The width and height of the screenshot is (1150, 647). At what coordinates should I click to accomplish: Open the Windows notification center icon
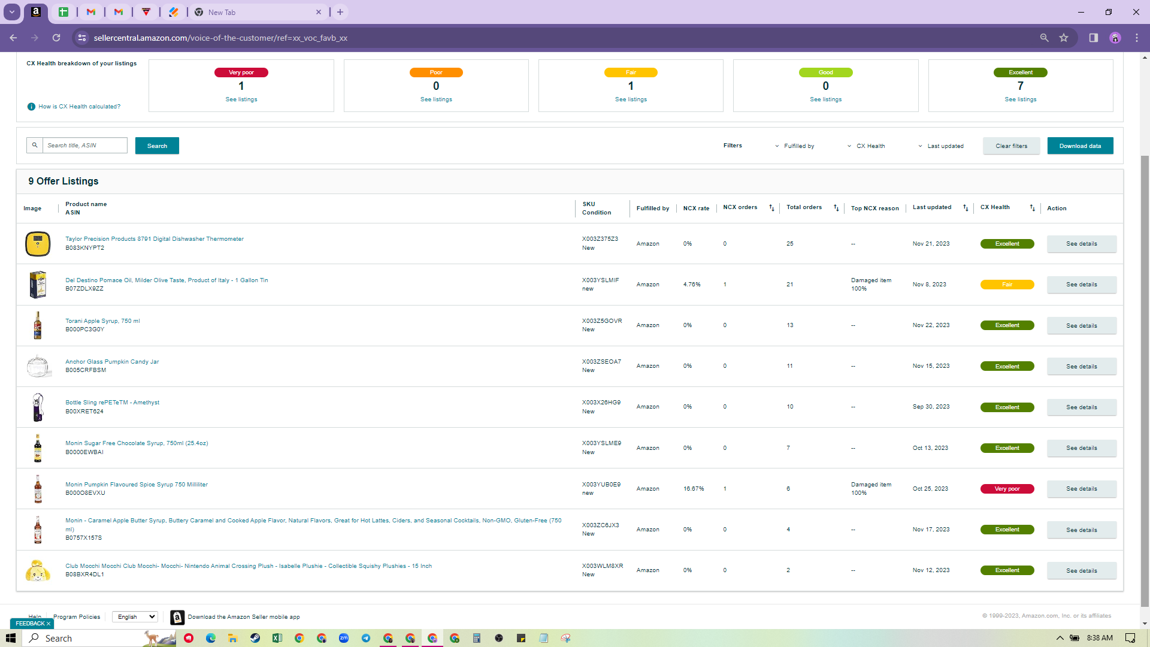click(1130, 638)
